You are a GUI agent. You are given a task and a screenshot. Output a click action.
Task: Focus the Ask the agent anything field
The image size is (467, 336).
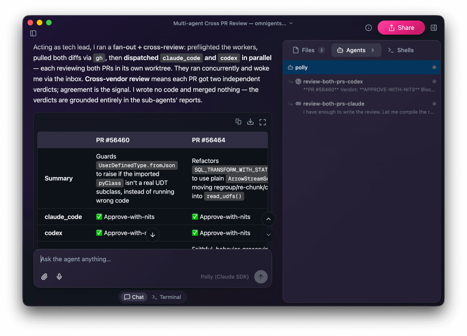coord(153,259)
